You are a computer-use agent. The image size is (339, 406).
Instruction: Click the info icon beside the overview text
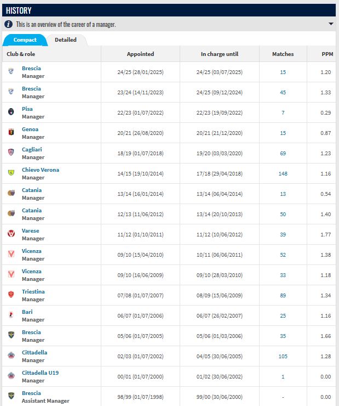pyautogui.click(x=8, y=24)
